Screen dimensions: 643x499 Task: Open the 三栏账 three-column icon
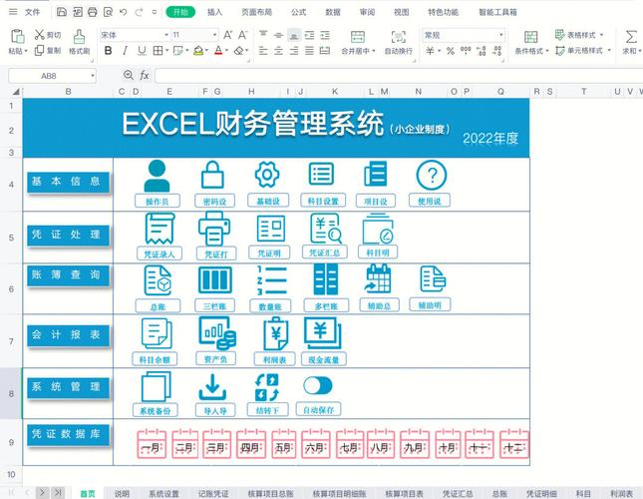click(x=215, y=279)
